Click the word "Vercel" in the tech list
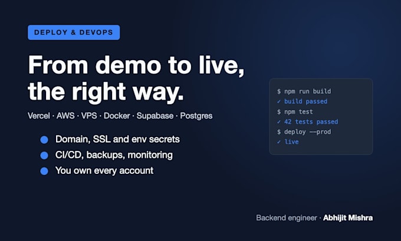401x241 pixels. [38, 115]
